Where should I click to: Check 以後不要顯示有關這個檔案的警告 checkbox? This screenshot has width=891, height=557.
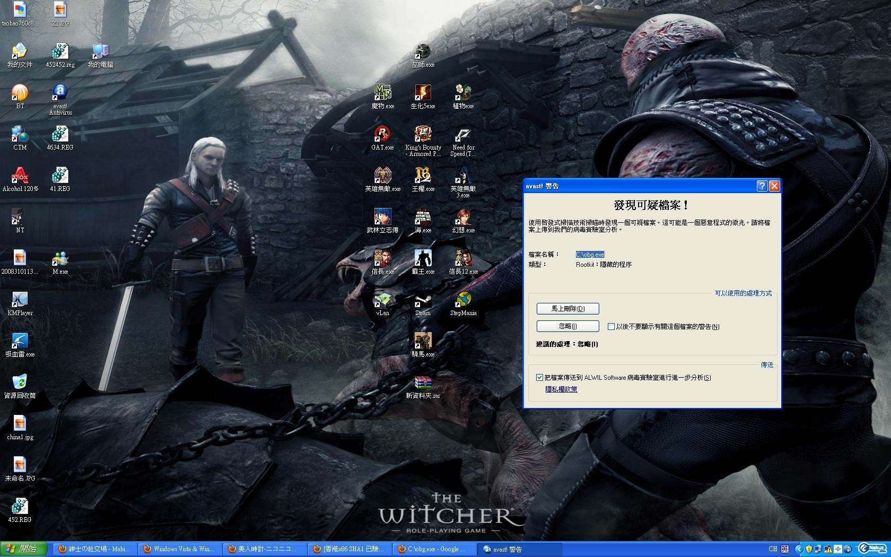coord(611,327)
